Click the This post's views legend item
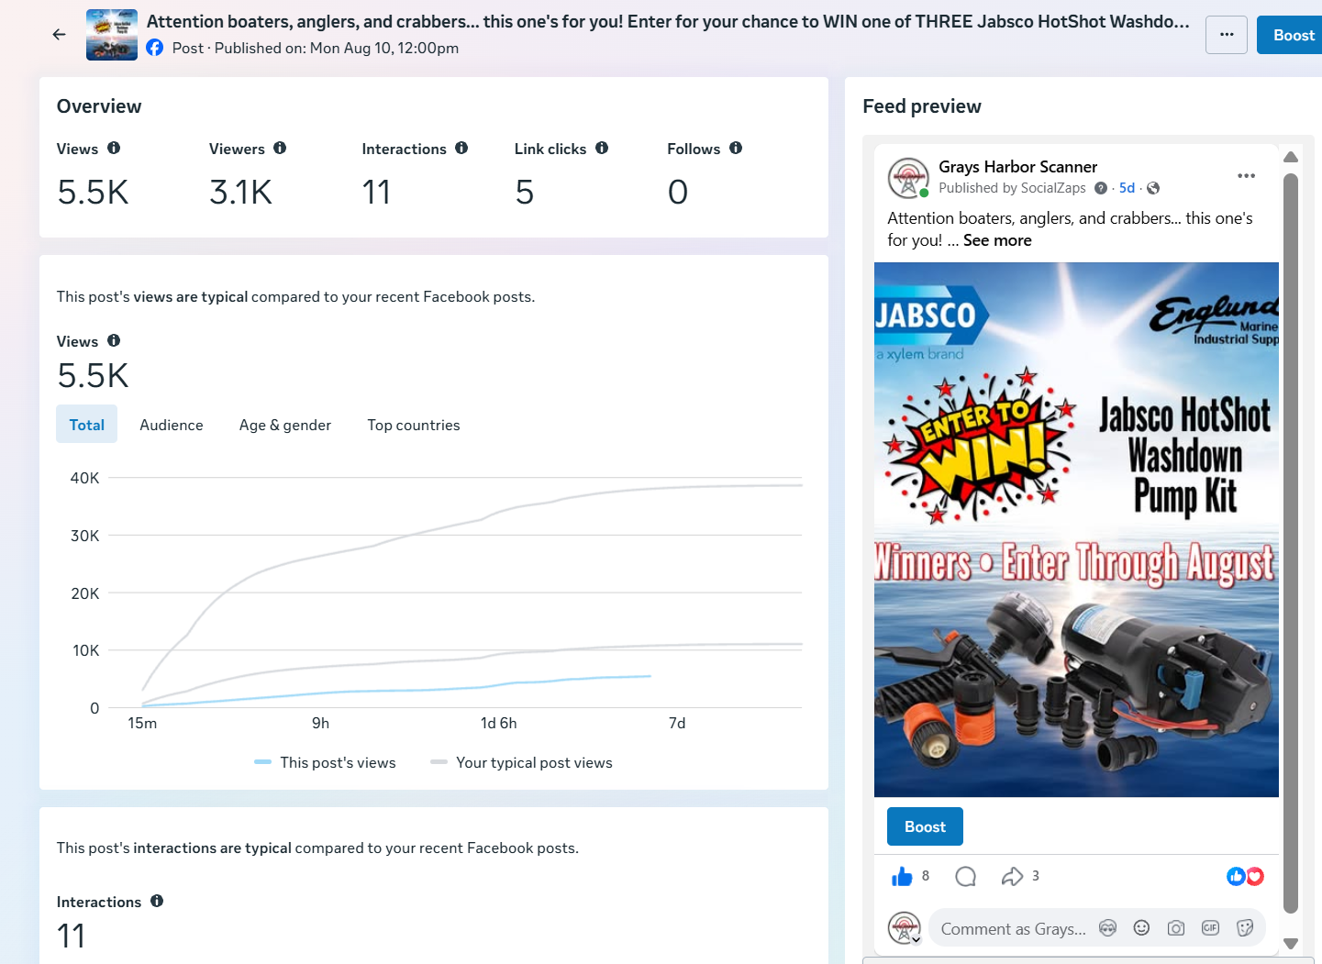 pyautogui.click(x=325, y=762)
